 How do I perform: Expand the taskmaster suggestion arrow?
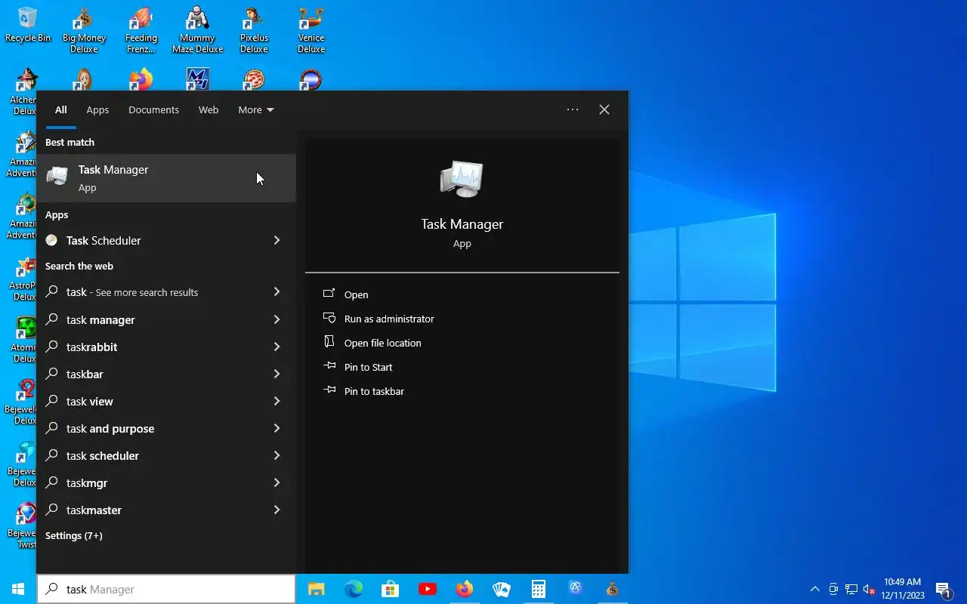[x=277, y=510]
